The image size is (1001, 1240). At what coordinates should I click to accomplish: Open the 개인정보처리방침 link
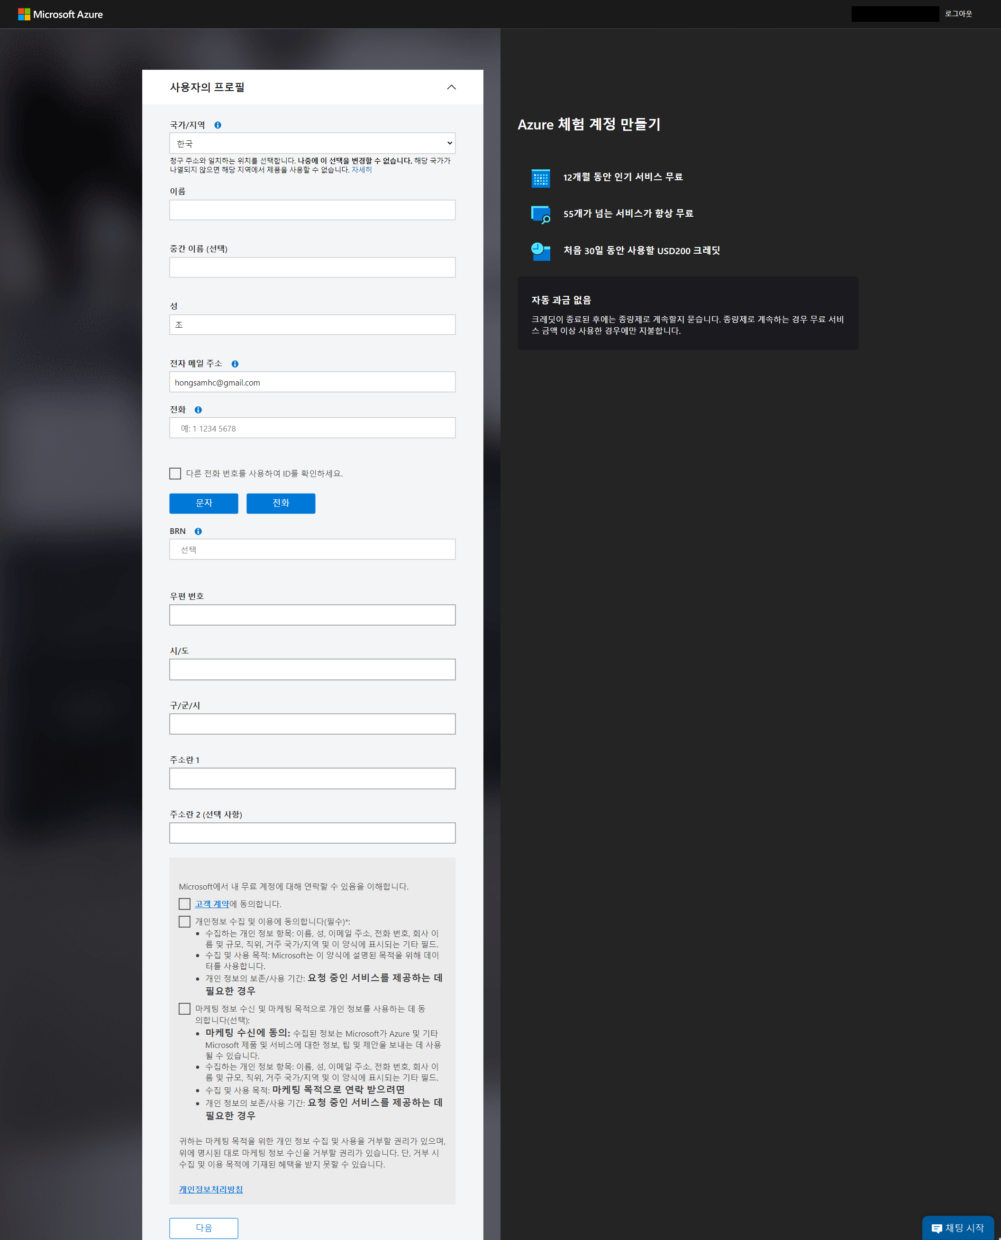click(210, 1189)
